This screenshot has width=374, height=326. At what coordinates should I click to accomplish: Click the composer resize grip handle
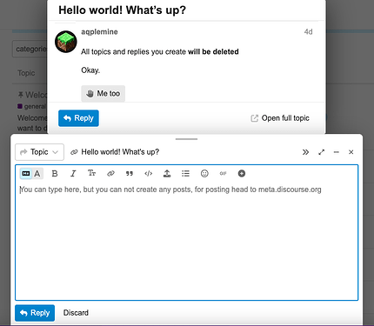point(186,139)
